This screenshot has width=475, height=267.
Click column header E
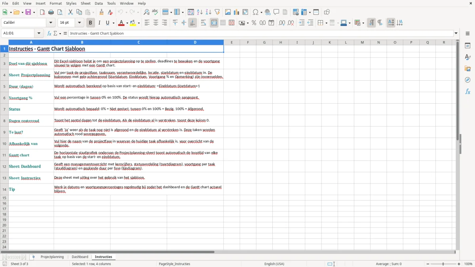tap(232, 42)
